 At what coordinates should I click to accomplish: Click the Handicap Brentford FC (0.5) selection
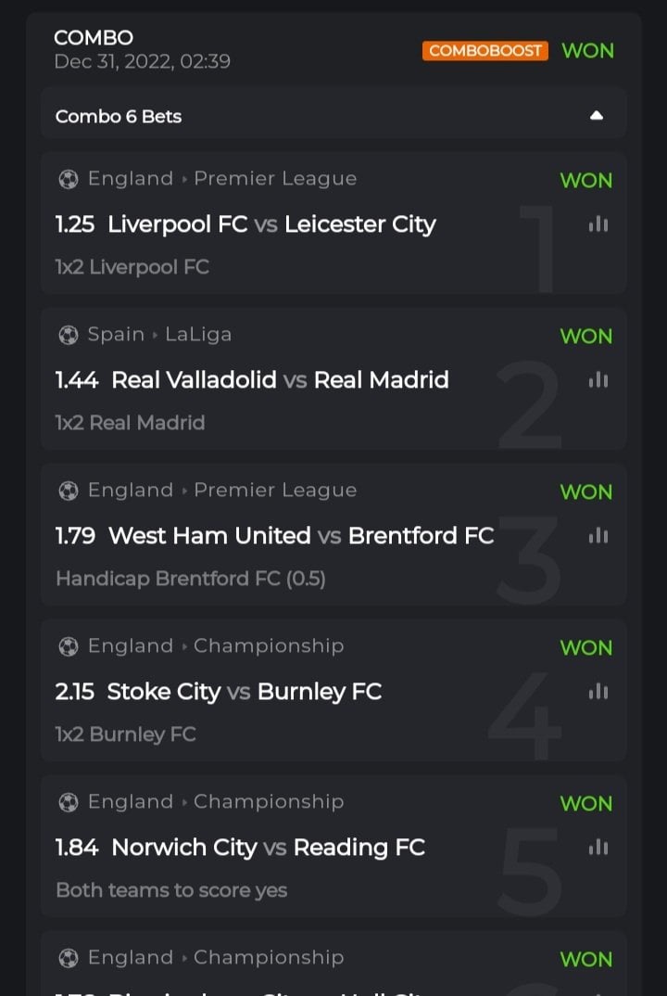pyautogui.click(x=191, y=579)
